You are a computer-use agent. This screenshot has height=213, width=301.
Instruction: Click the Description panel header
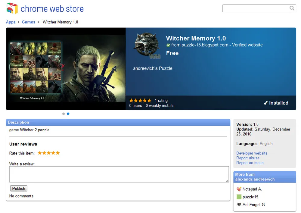118,122
